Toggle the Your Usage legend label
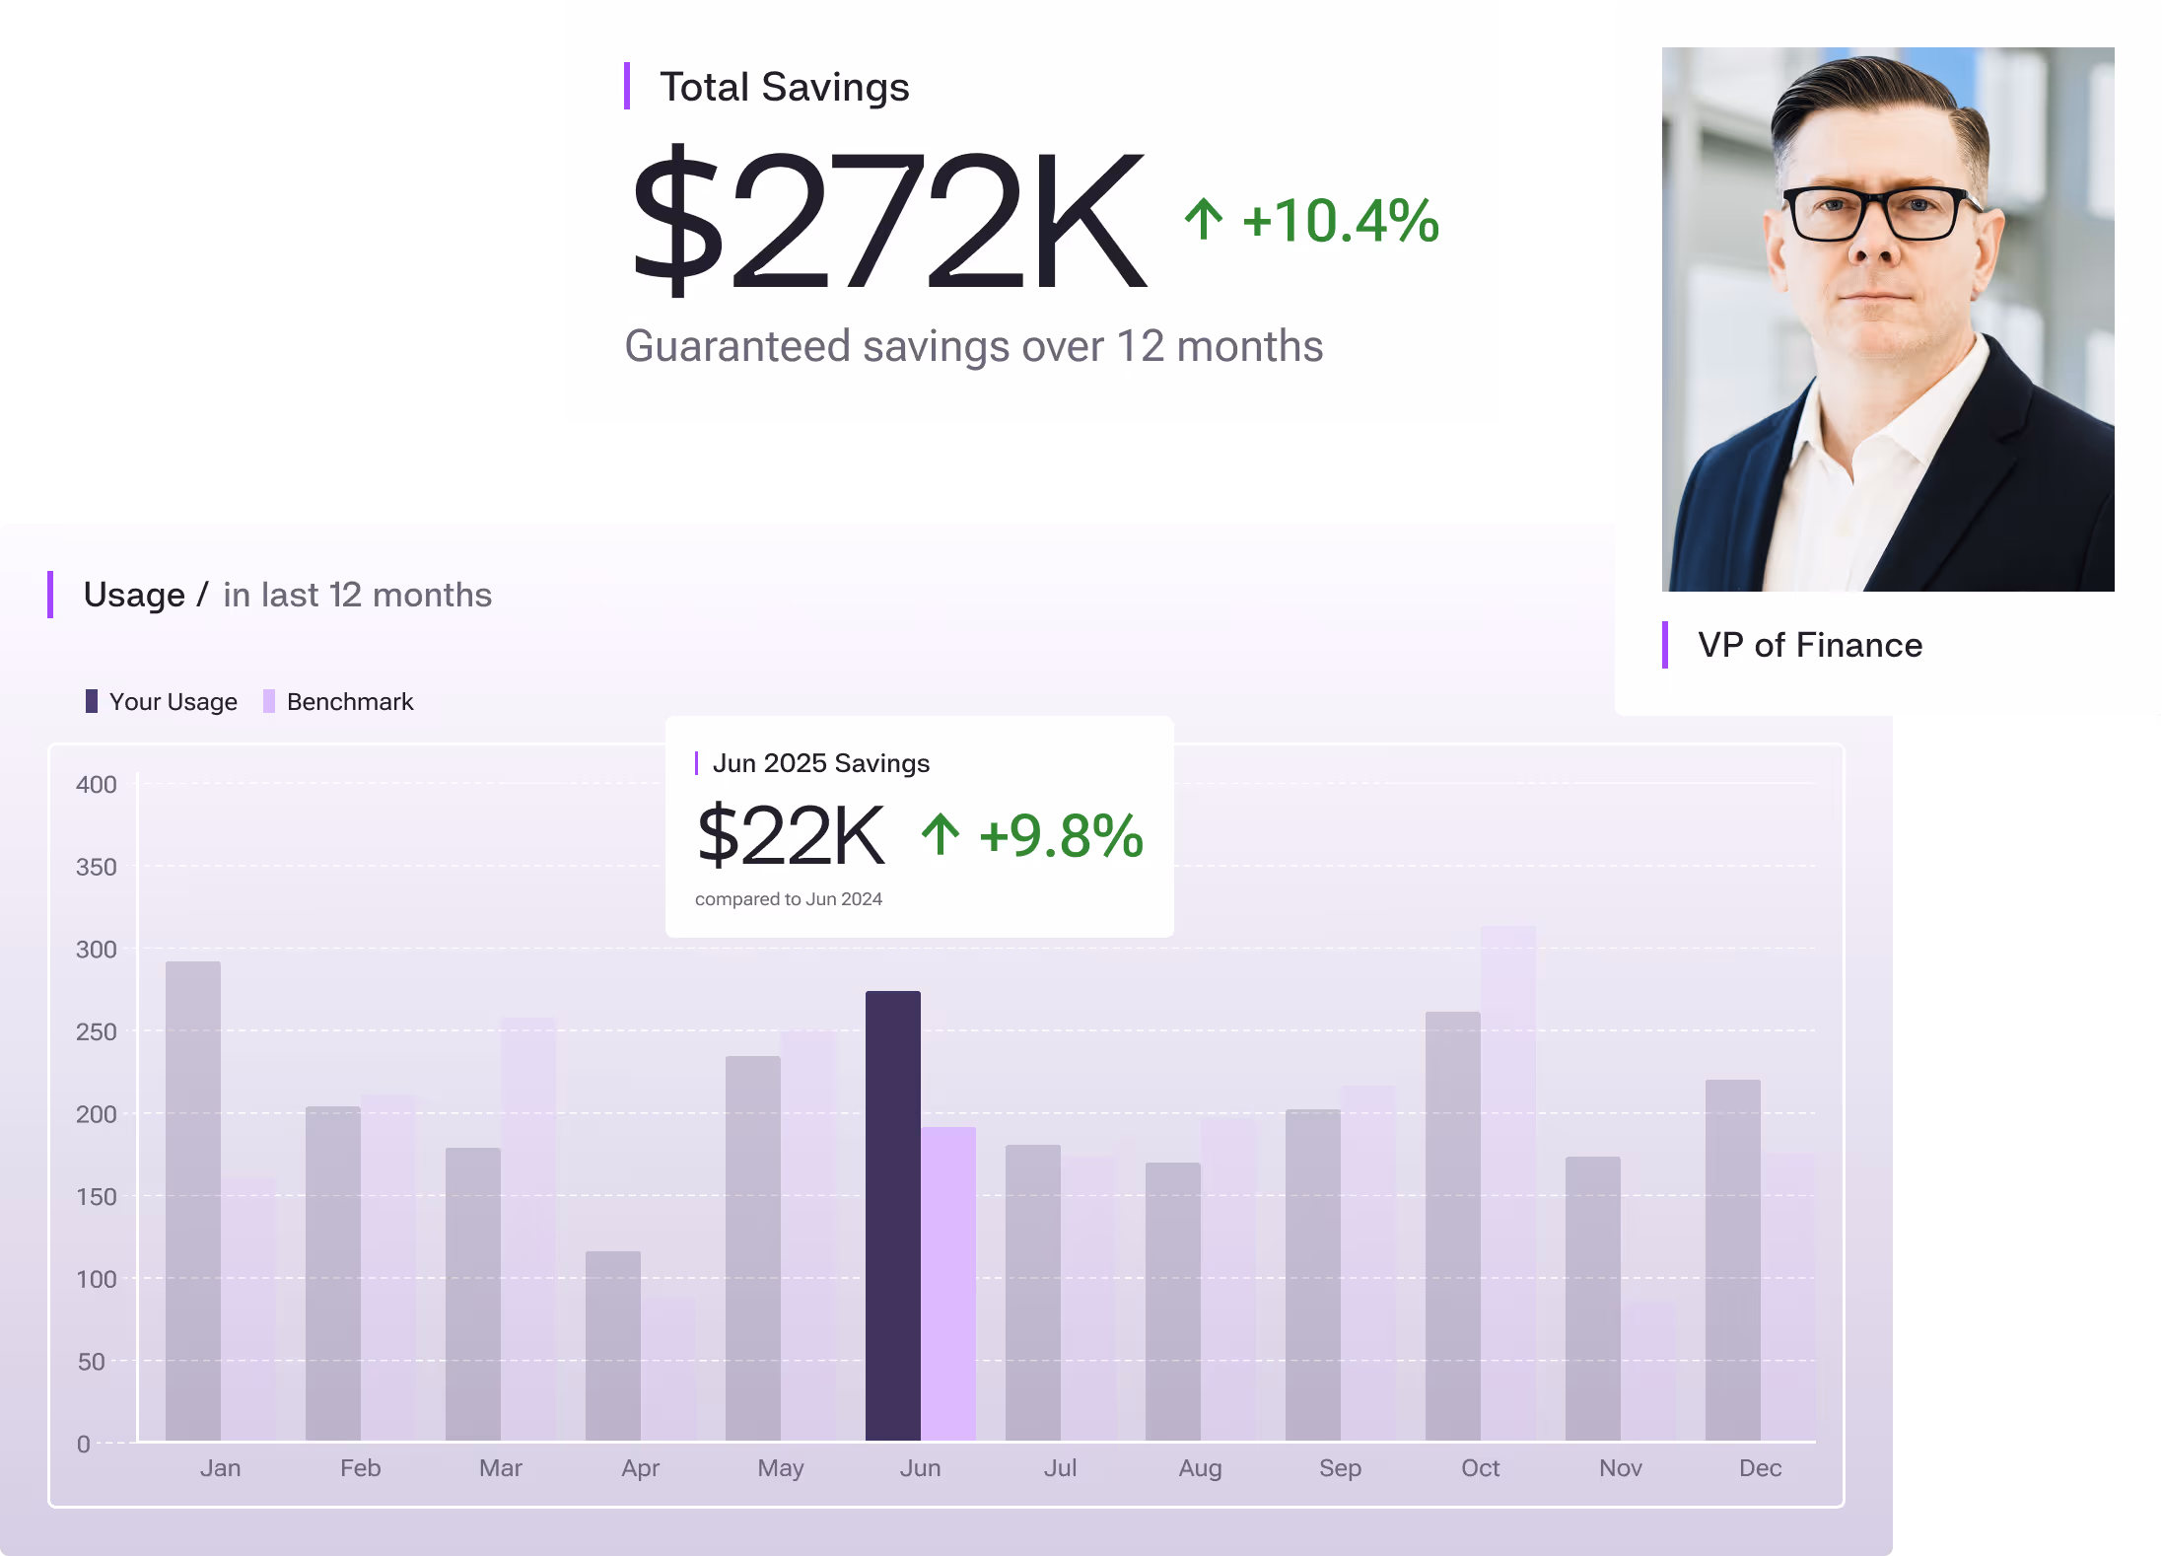 pyautogui.click(x=174, y=701)
